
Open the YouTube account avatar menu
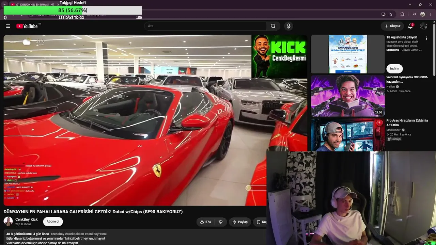(x=423, y=26)
